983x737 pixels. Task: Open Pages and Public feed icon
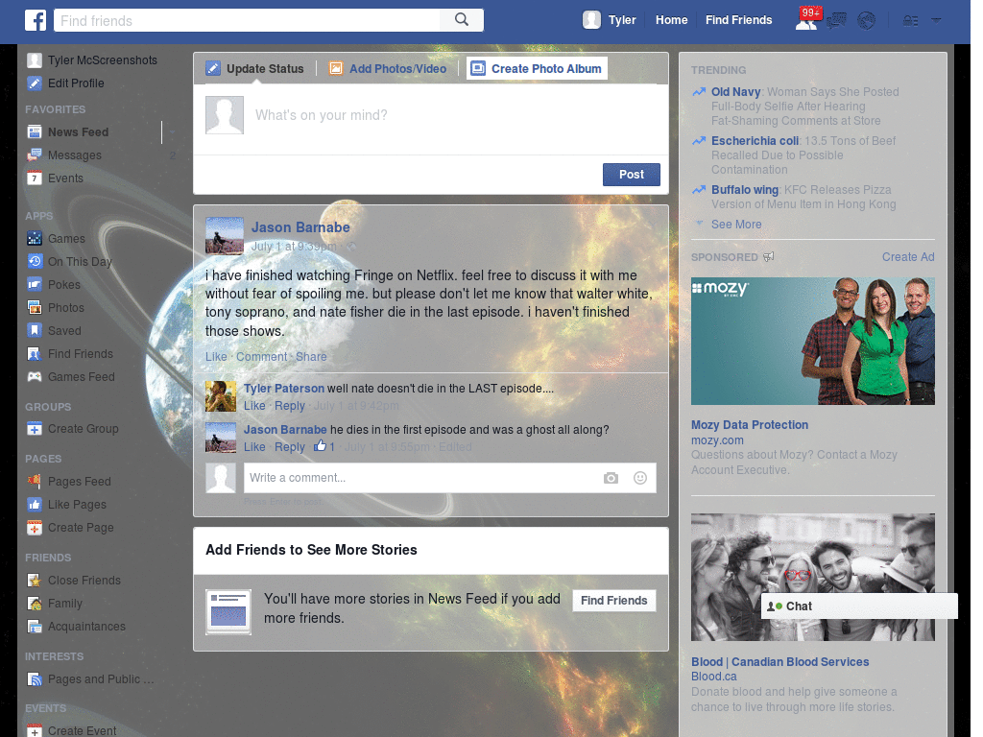tap(35, 679)
